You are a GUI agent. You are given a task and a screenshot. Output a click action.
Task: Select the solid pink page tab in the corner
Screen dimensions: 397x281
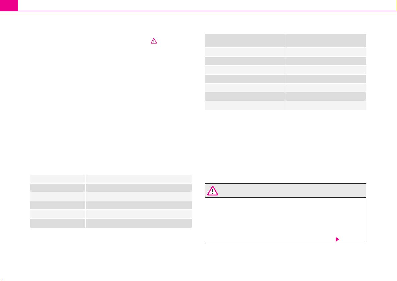point(9,5)
